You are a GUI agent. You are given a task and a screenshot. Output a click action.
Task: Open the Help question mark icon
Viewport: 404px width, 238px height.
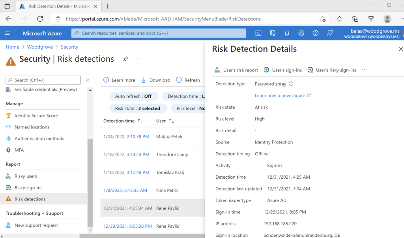(315, 33)
